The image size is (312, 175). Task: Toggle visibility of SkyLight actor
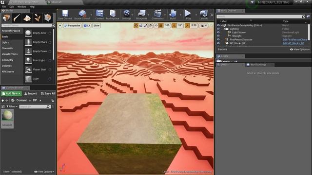[x=218, y=36]
